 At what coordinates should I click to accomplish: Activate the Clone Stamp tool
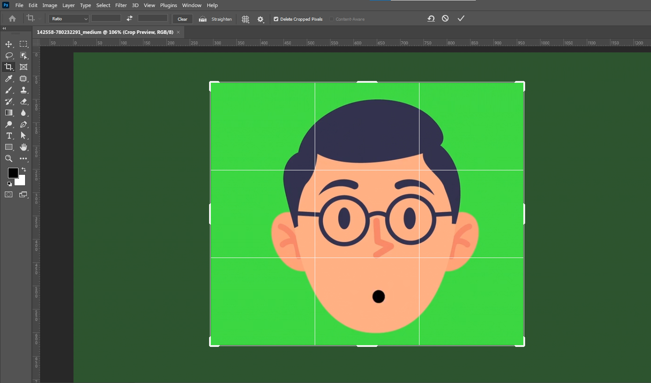pos(24,90)
